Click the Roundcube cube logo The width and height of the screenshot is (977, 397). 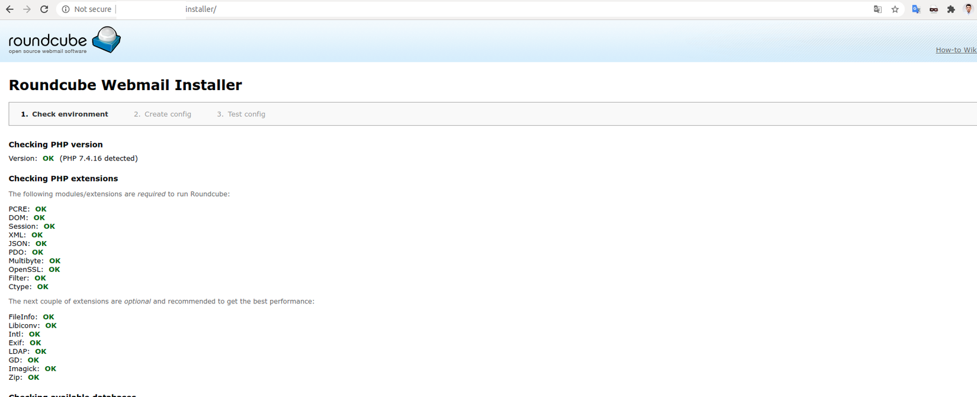tap(107, 40)
